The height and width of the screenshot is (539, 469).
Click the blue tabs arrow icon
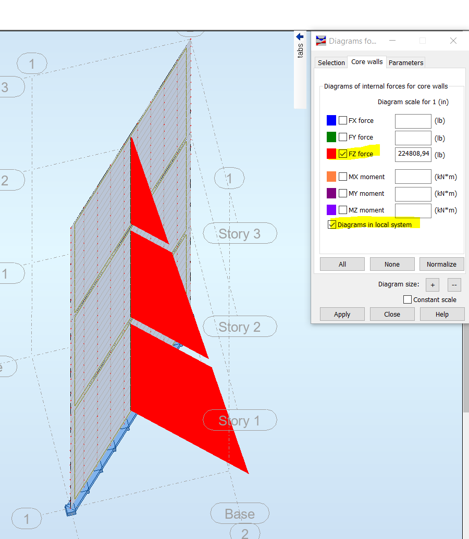[x=300, y=37]
